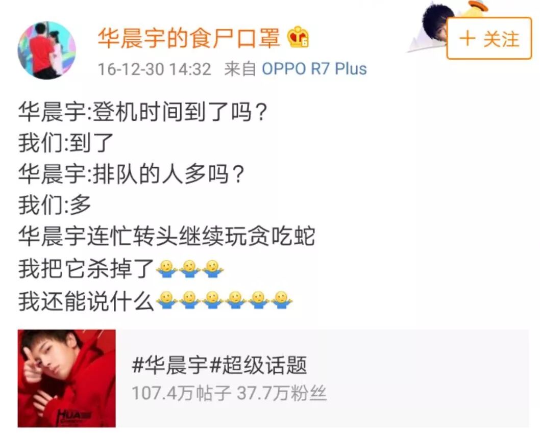540x434 pixels.
Task: Open the OPPO R7 Plus source link
Action: coord(314,69)
